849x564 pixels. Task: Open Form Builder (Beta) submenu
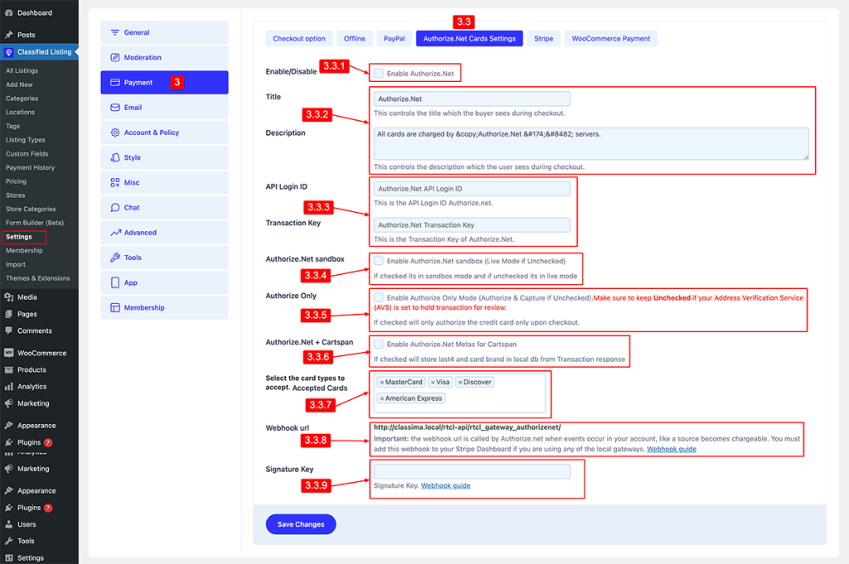point(35,223)
